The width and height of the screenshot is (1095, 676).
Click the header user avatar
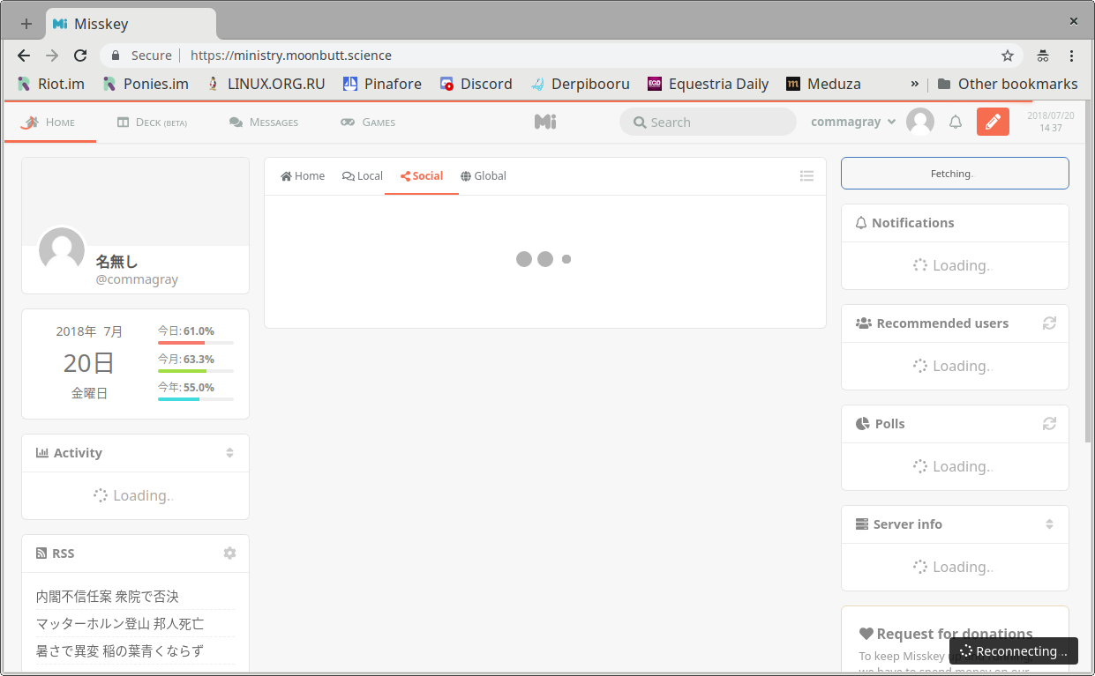point(920,123)
